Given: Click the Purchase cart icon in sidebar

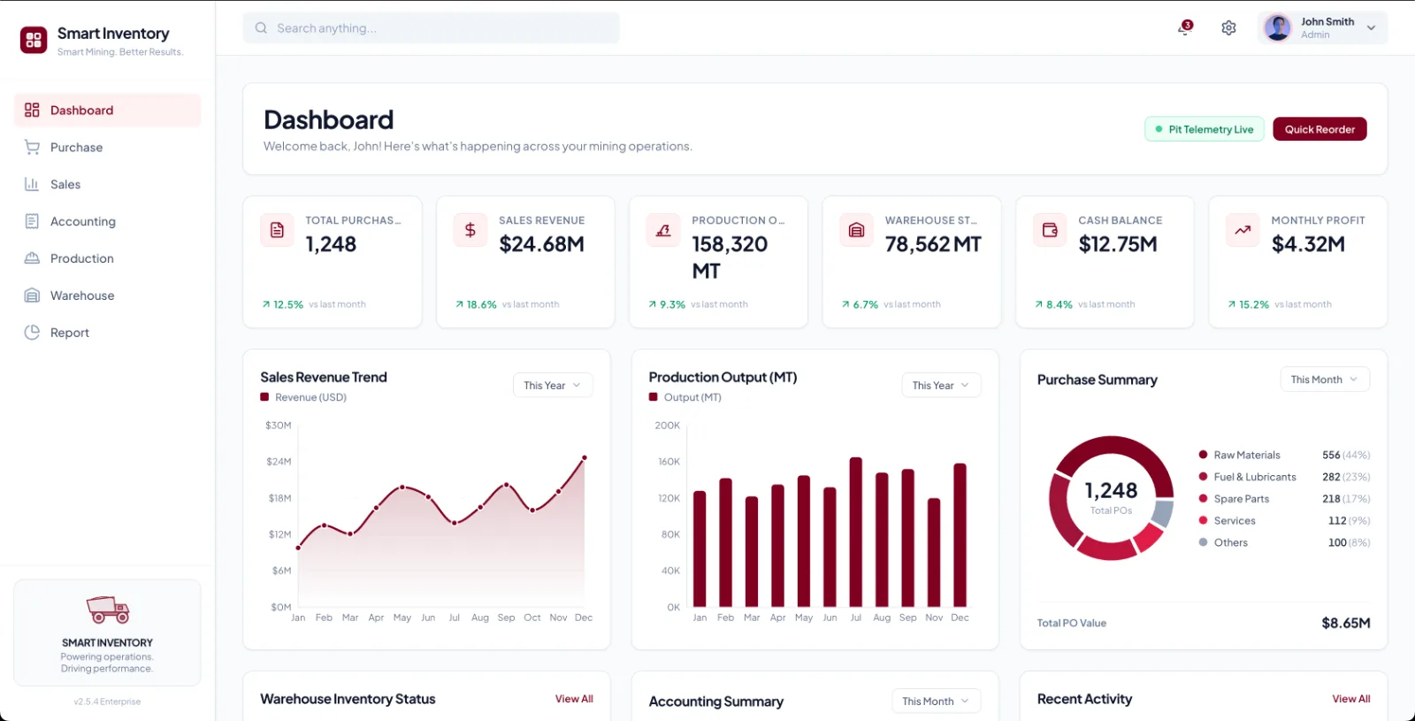Looking at the screenshot, I should coord(32,147).
